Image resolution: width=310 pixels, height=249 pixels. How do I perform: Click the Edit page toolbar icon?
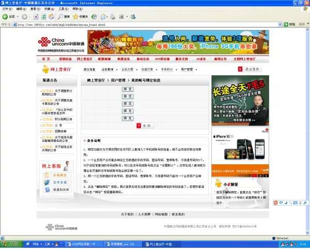(121, 17)
